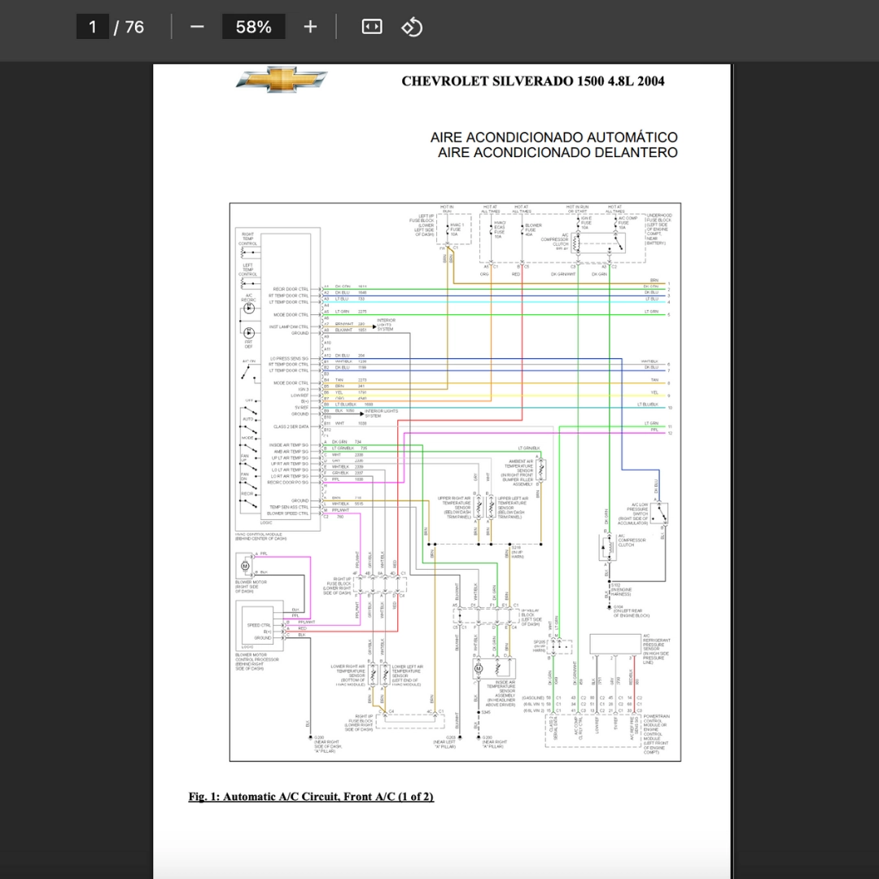This screenshot has height=879, width=879.
Task: Rotate the document counterclockwise
Action: coord(412,27)
